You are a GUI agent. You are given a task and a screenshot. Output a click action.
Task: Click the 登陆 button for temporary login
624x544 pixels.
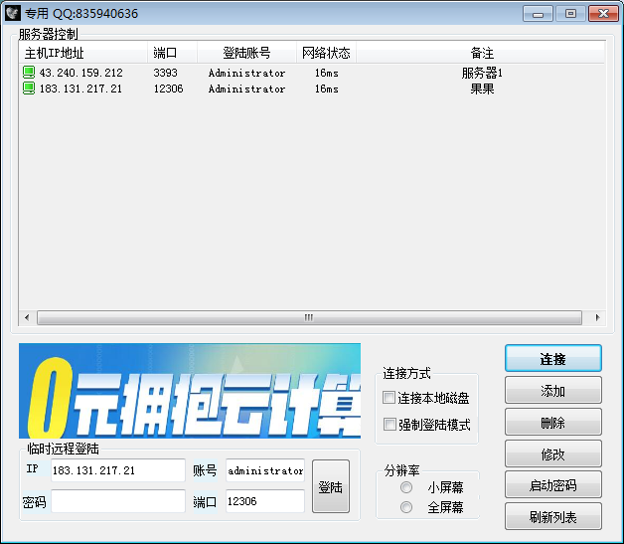coord(331,486)
